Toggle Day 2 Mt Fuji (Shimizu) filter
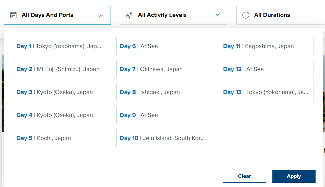The width and height of the screenshot is (325, 187). pyautogui.click(x=60, y=69)
